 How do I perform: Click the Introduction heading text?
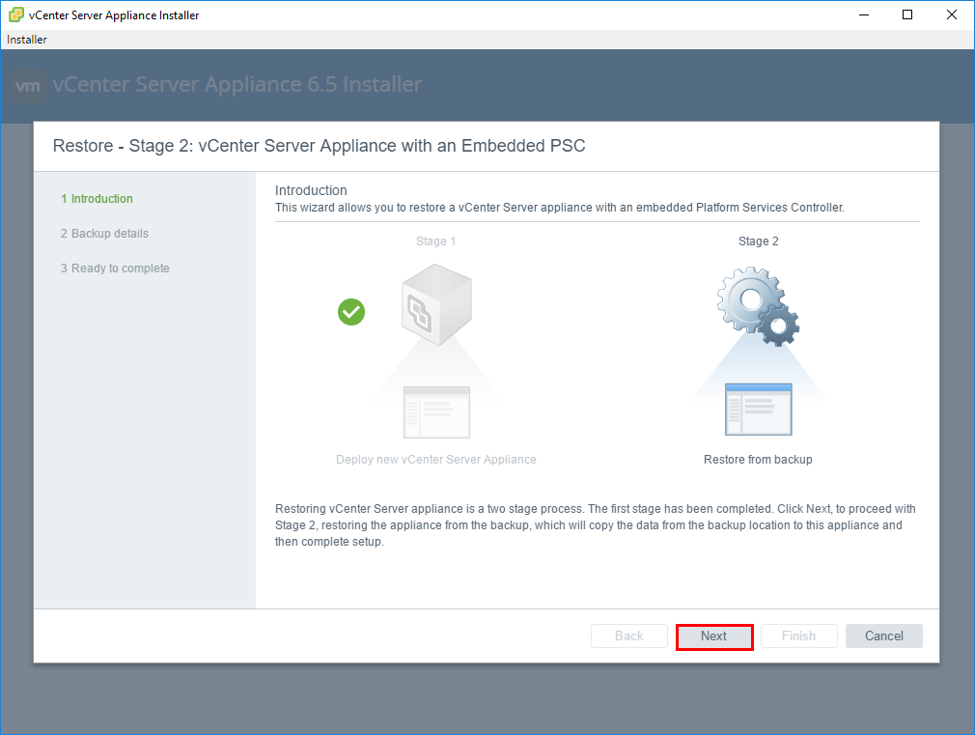pos(311,190)
